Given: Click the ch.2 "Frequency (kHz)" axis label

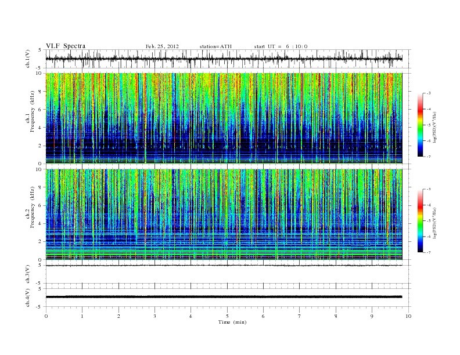Looking at the screenshot, I should coord(33,208).
